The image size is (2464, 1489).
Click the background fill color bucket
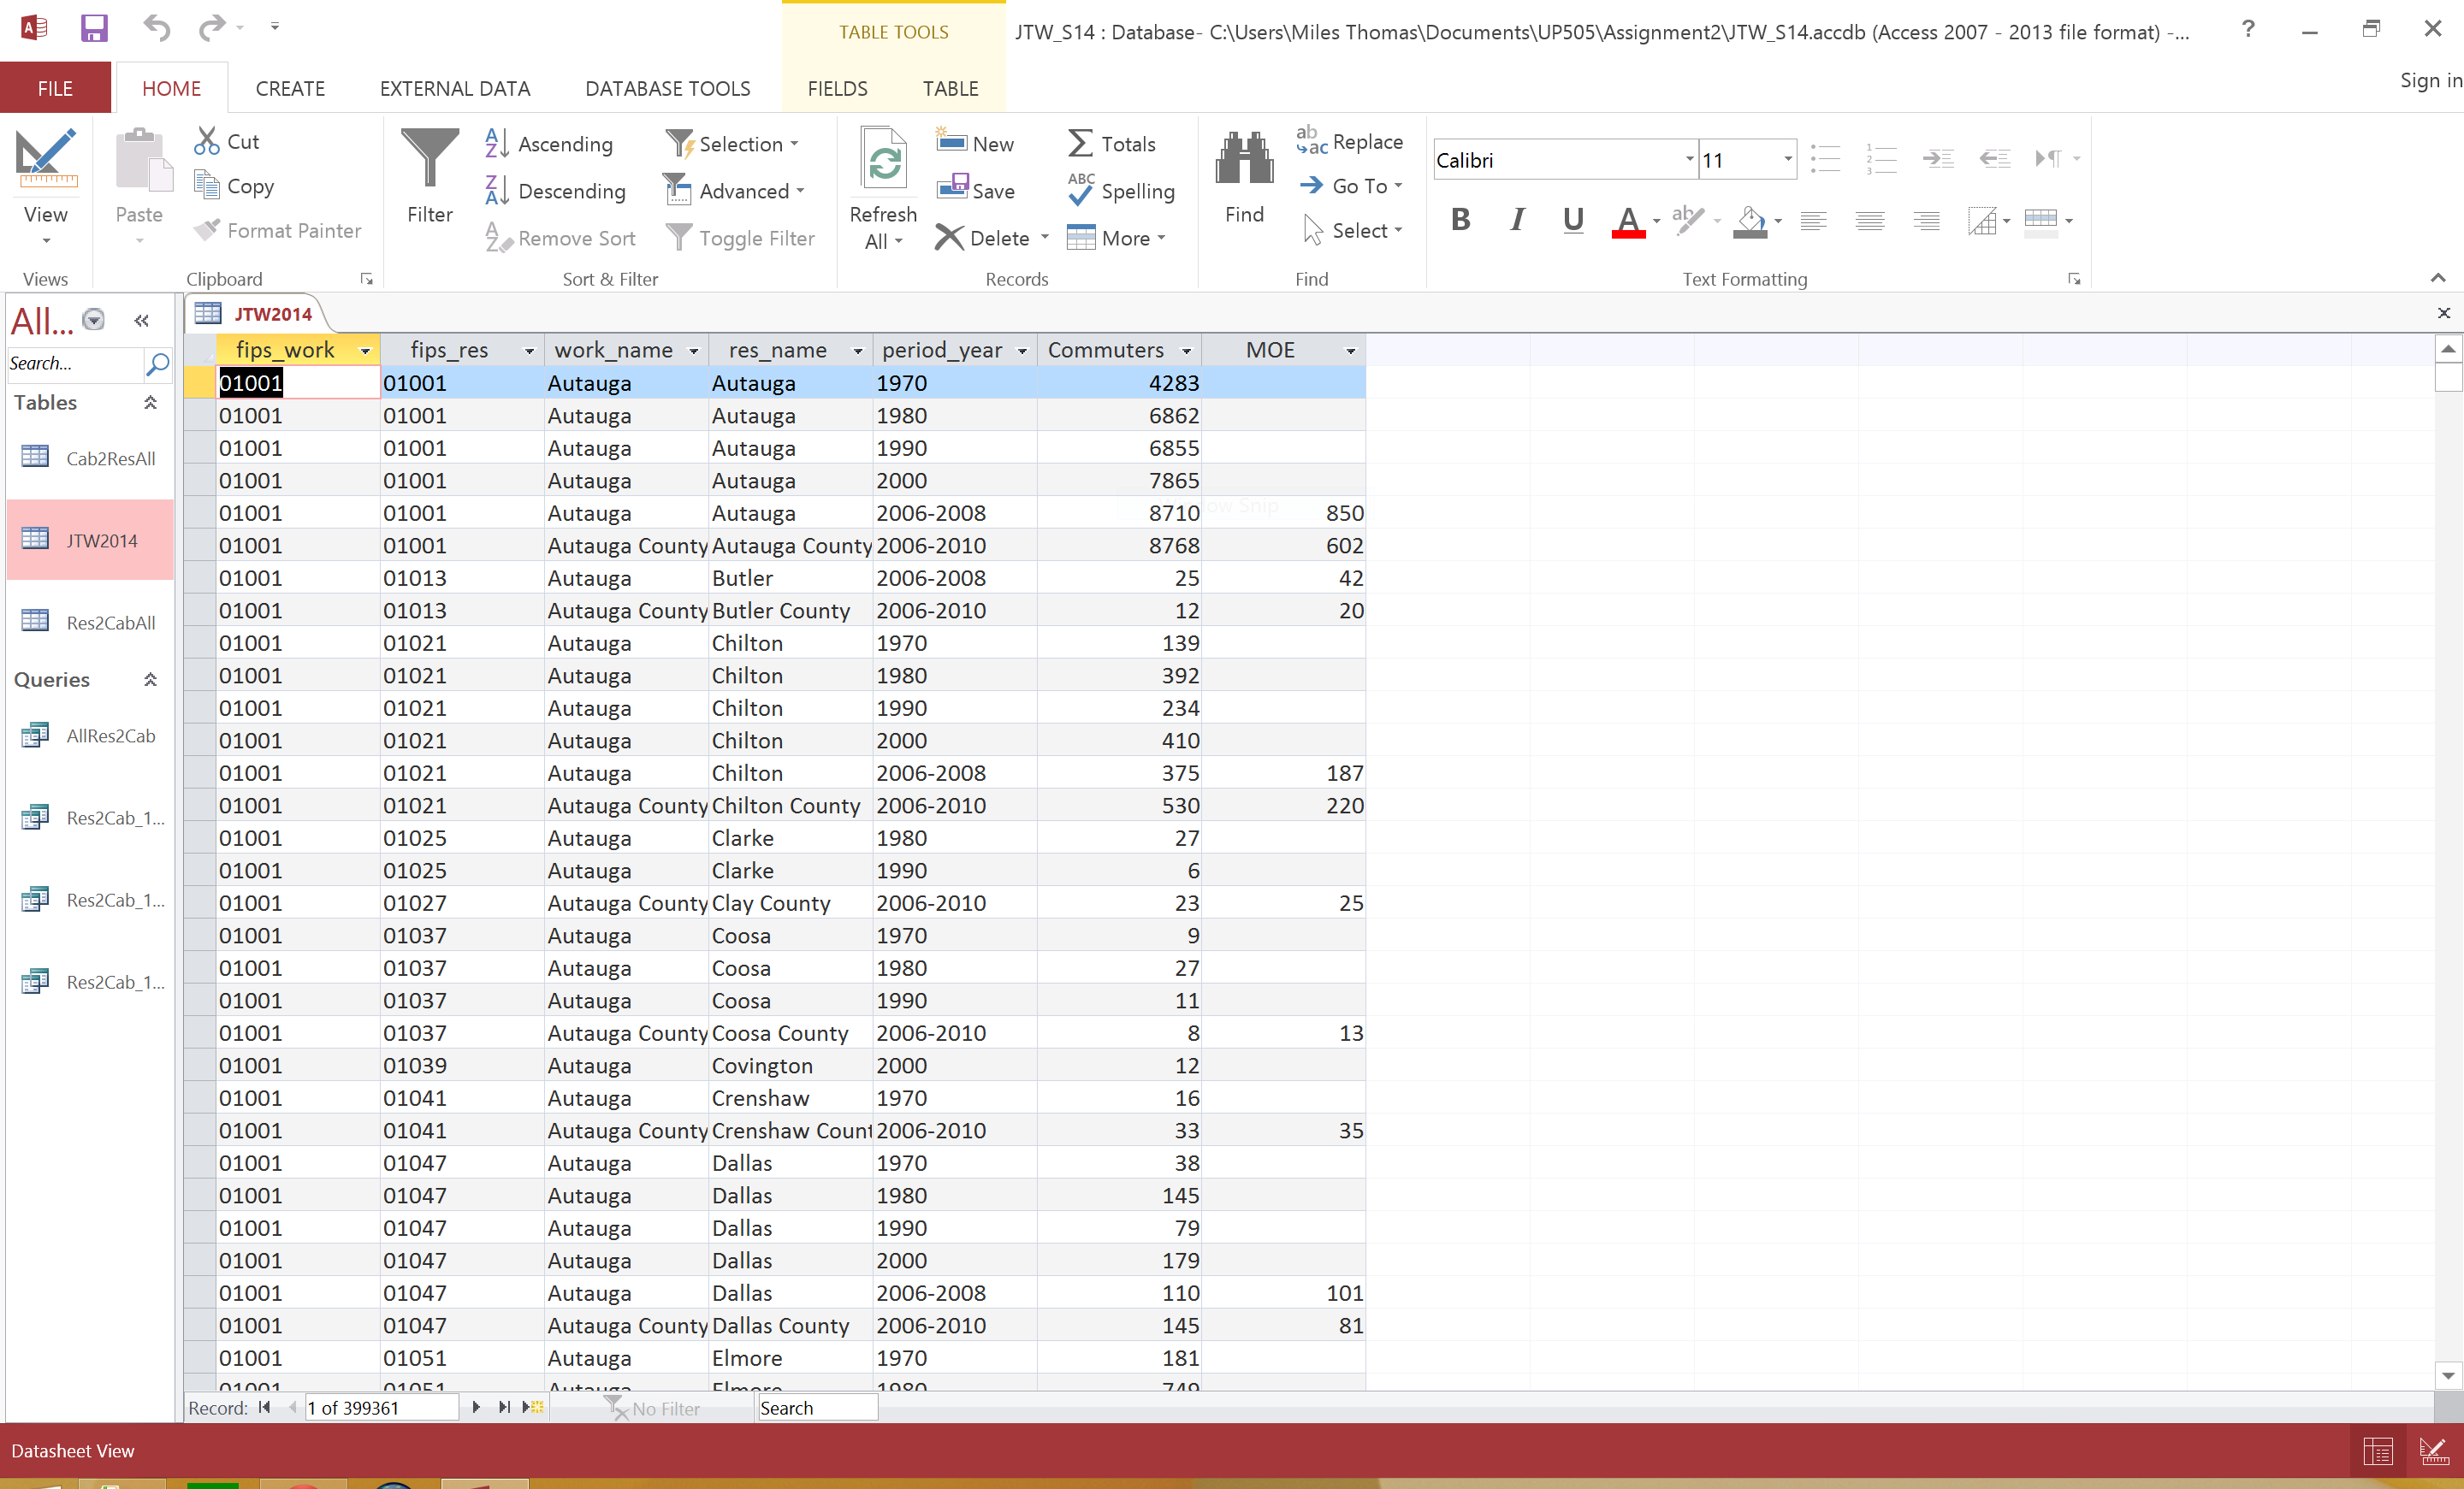click(1750, 221)
